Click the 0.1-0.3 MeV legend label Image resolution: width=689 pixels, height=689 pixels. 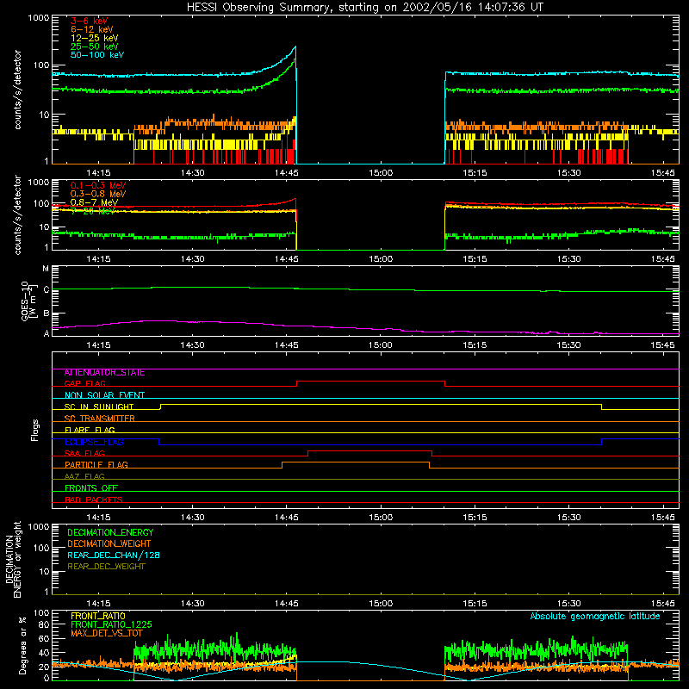[x=98, y=185]
